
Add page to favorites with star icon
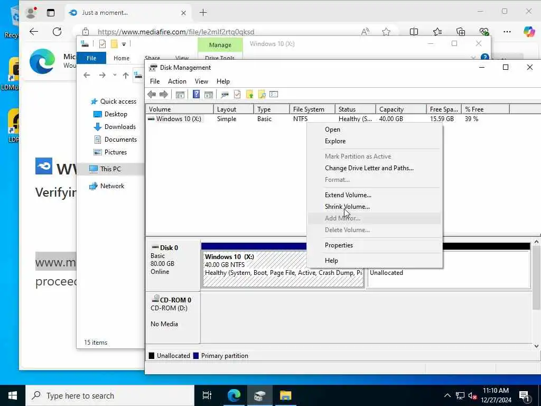[x=386, y=32]
